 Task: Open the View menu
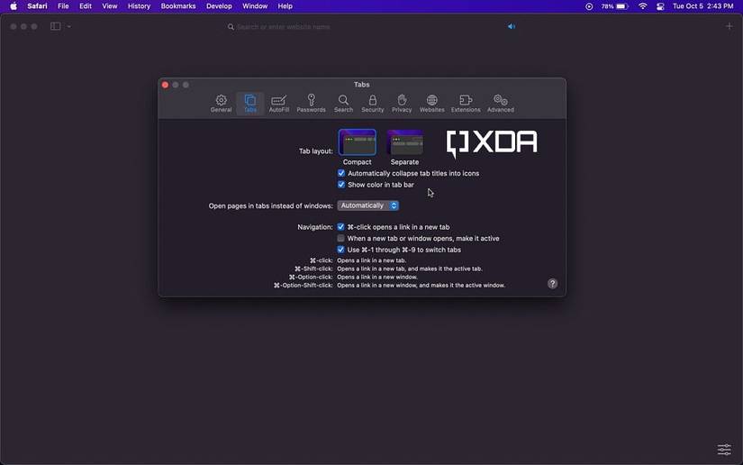pos(110,6)
